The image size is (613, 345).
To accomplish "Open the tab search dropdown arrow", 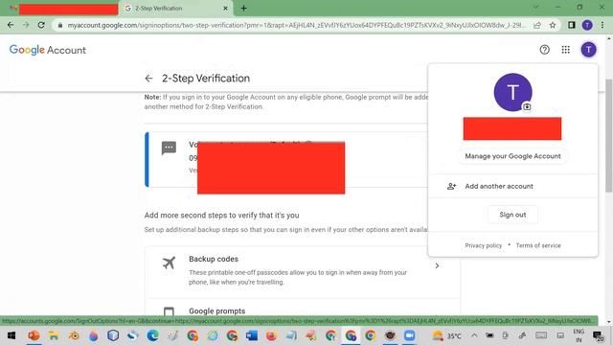I will pyautogui.click(x=536, y=7).
